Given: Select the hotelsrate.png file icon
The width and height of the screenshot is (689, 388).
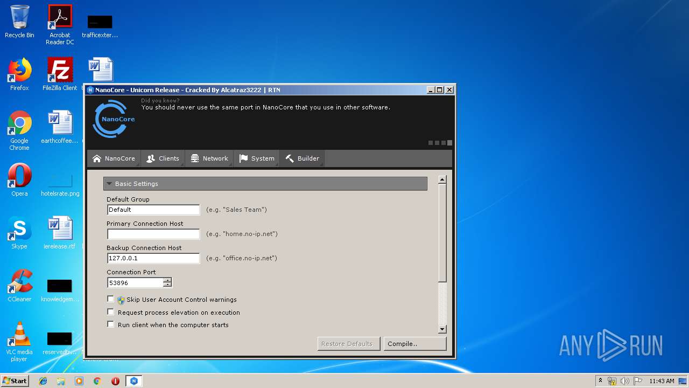Looking at the screenshot, I should (60, 183).
